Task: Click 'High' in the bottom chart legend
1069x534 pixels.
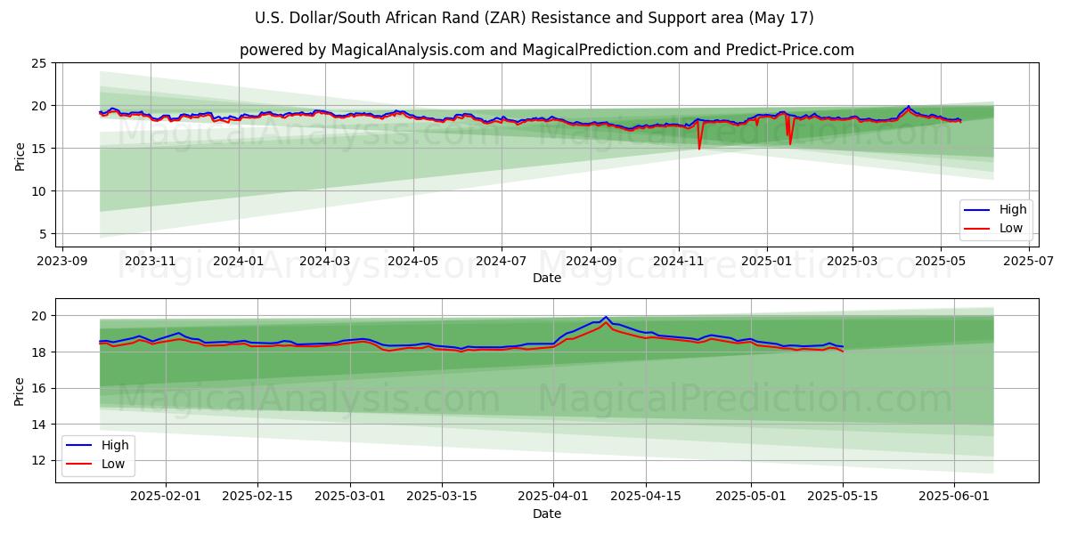Action: (x=115, y=445)
